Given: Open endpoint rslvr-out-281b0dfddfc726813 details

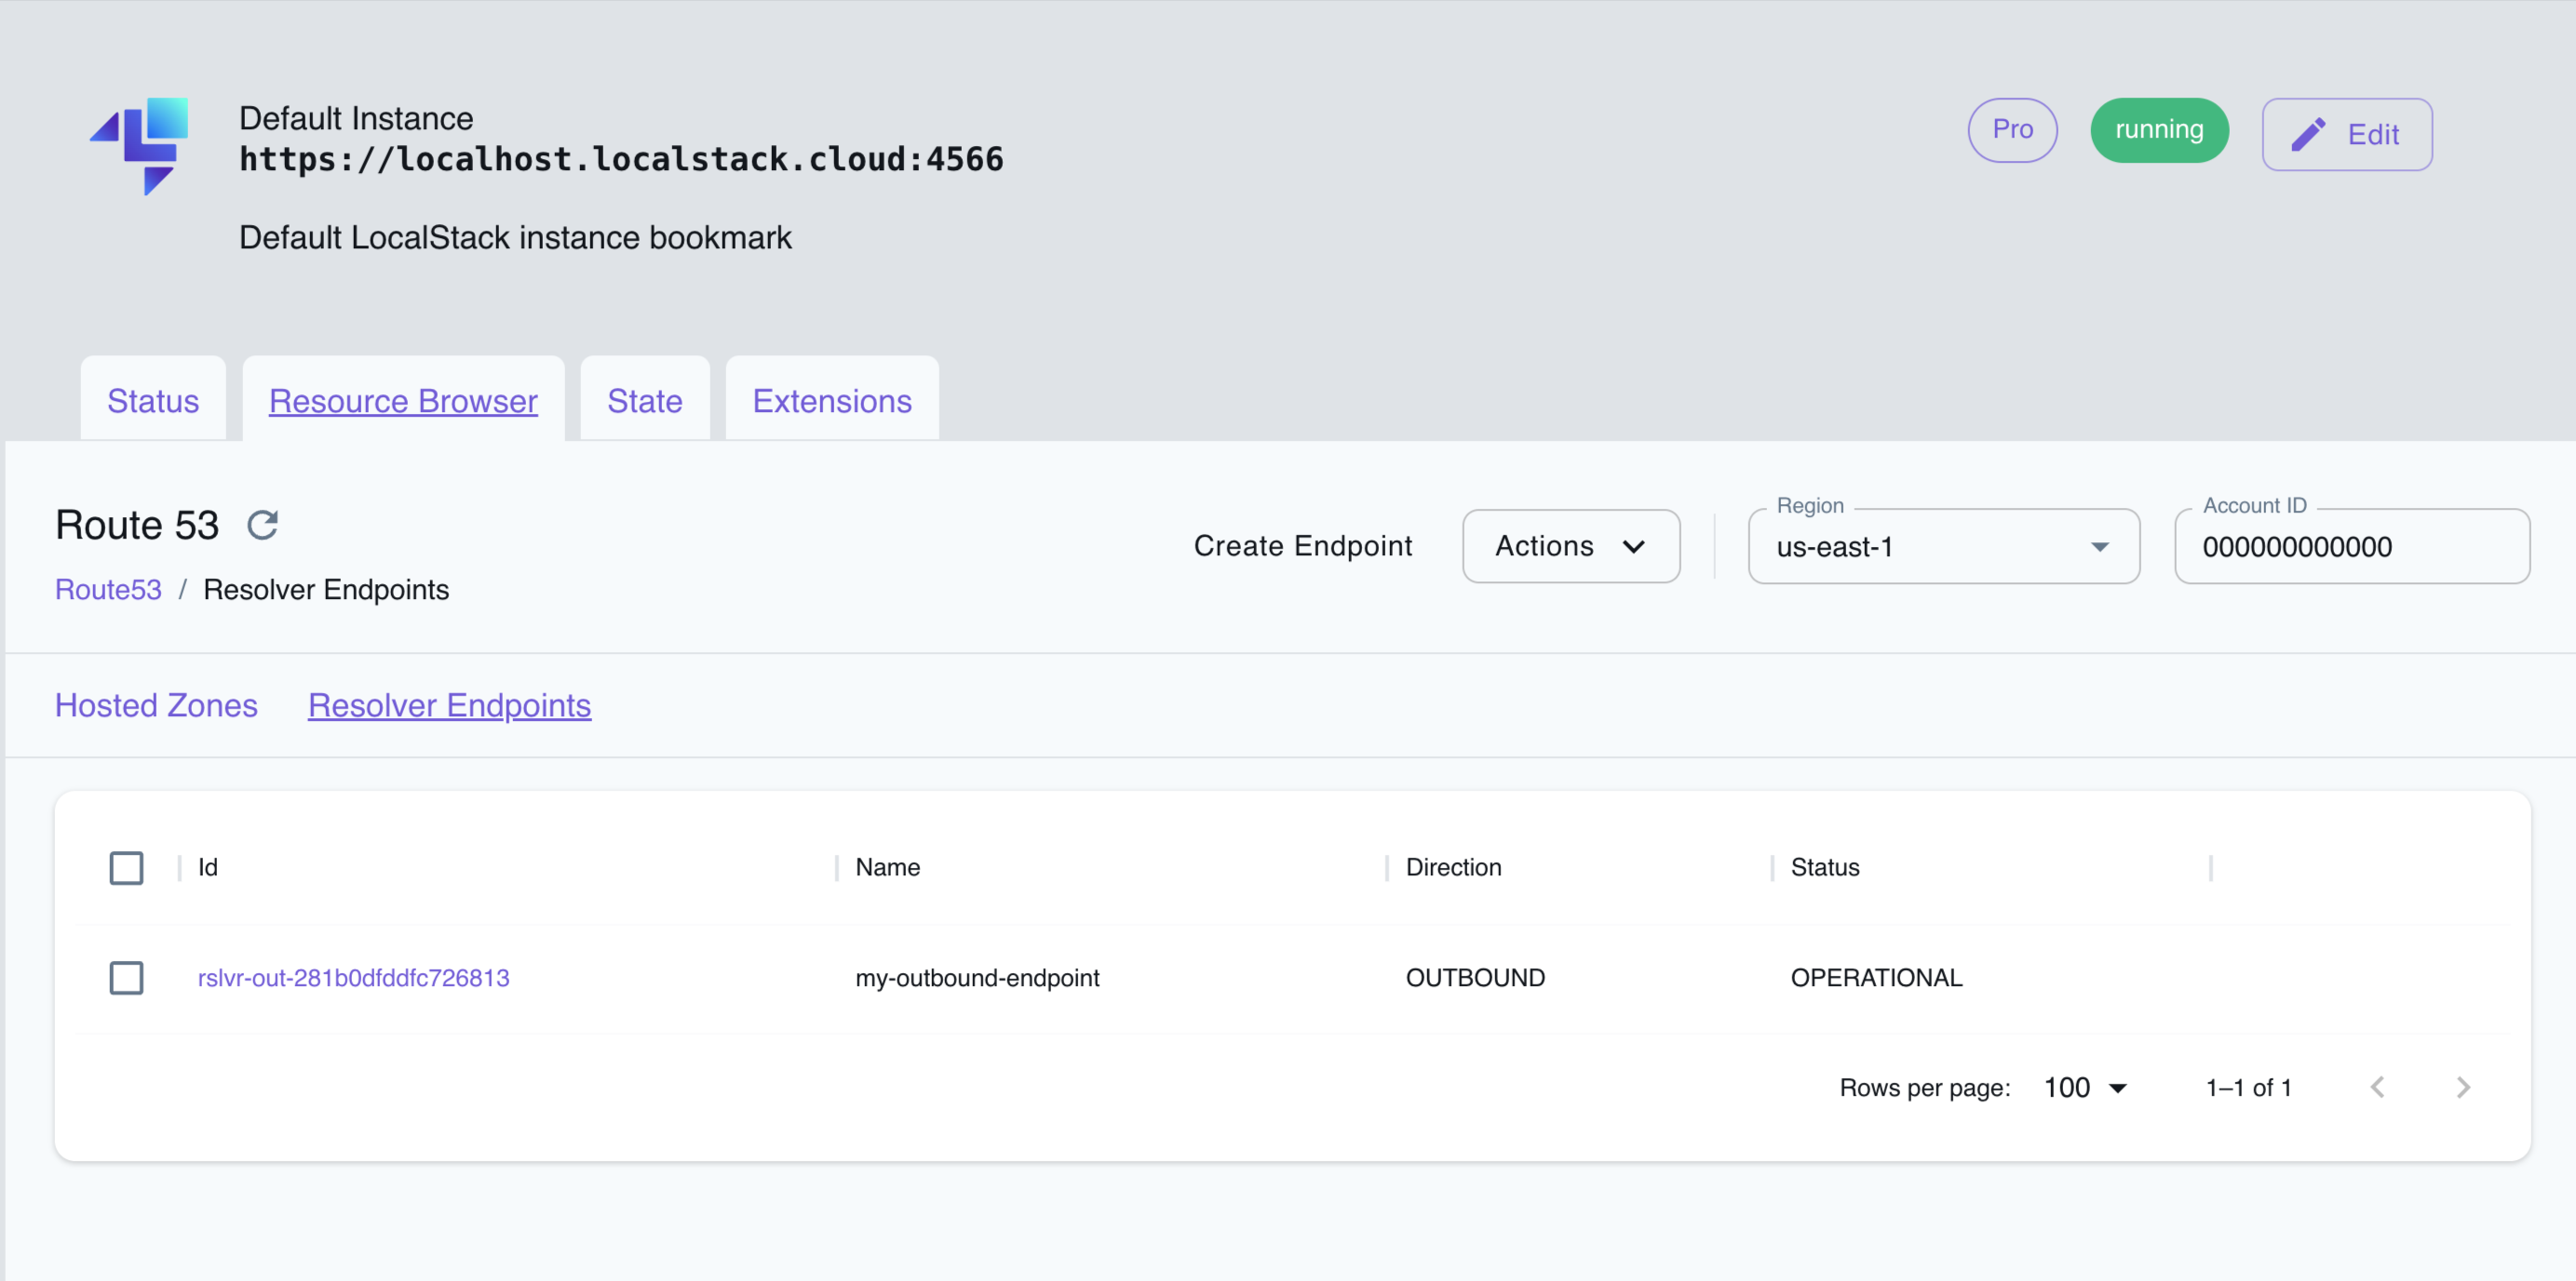Looking at the screenshot, I should 354,979.
